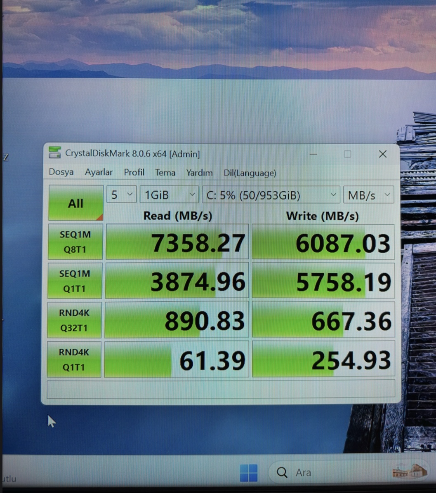The height and width of the screenshot is (493, 436).
Task: Click the 5758.19 write result
Action: pyautogui.click(x=323, y=281)
